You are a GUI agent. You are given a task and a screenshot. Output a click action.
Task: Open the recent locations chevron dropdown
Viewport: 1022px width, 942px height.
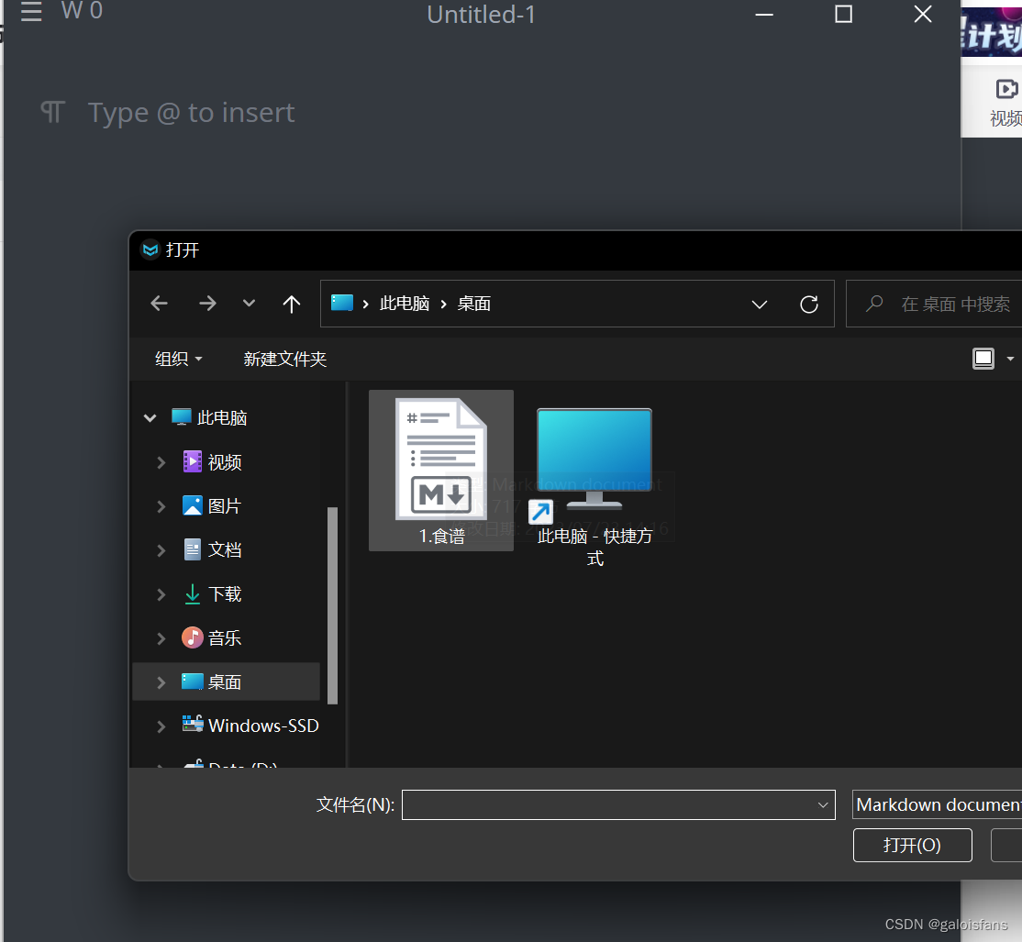(248, 304)
